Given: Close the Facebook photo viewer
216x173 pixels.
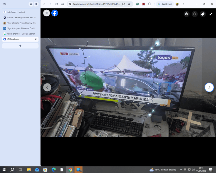Looking at the screenshot, I should pyautogui.click(x=46, y=13).
